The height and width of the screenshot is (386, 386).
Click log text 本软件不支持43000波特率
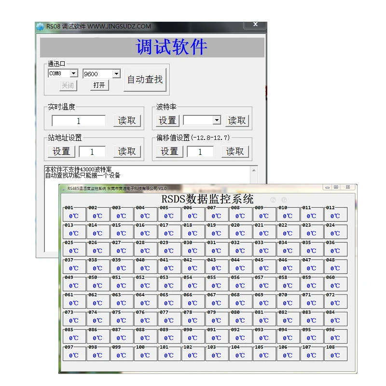tap(78, 169)
